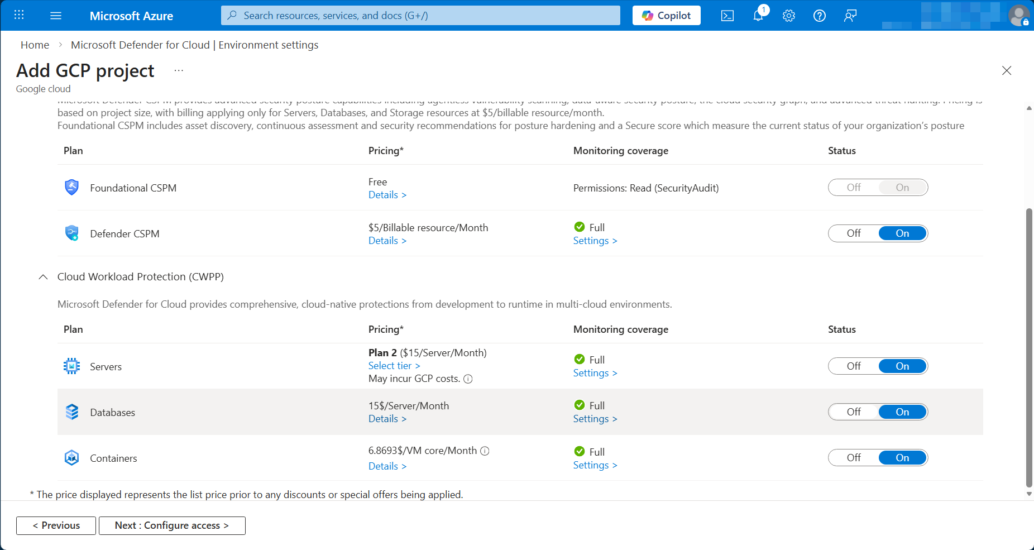Click info icon next to Containers pricing
This screenshot has height=550, width=1034.
485,451
